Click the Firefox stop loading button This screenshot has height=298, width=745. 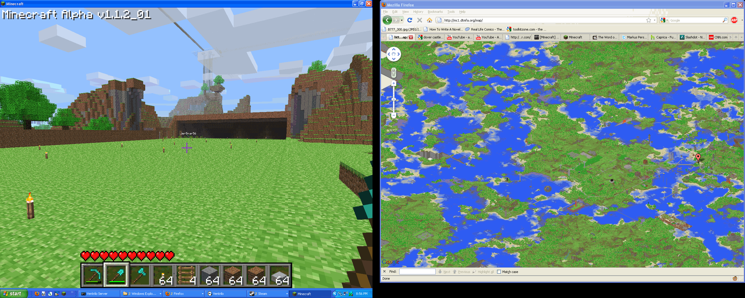tap(419, 20)
